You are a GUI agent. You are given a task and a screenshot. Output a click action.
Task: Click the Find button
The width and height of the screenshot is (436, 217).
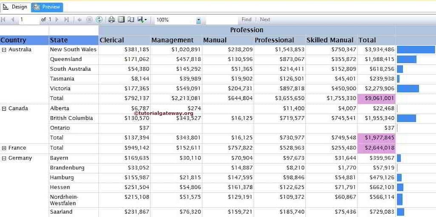247,20
